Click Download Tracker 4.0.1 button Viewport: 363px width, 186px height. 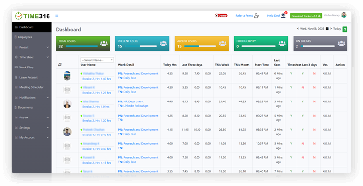pyautogui.click(x=306, y=16)
